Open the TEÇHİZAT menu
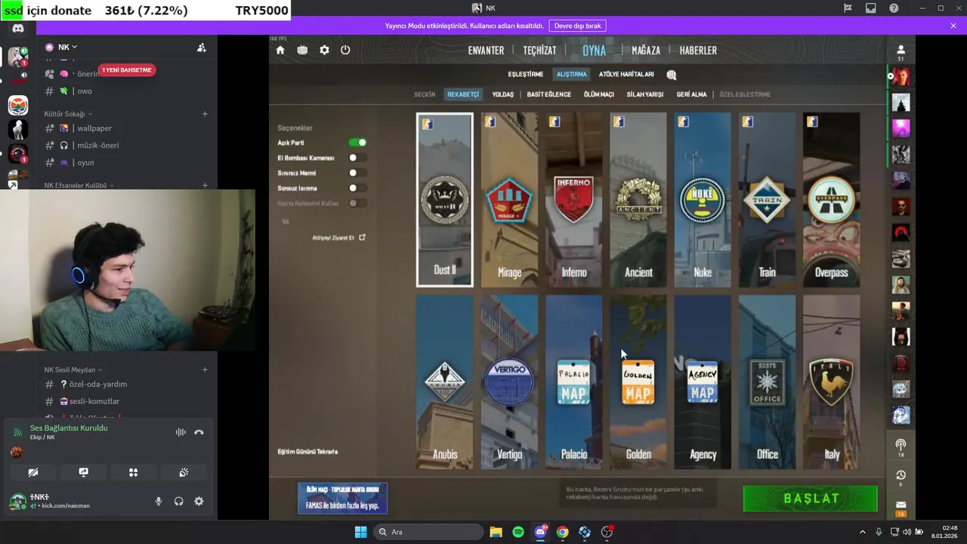The height and width of the screenshot is (544, 967). pyautogui.click(x=539, y=51)
